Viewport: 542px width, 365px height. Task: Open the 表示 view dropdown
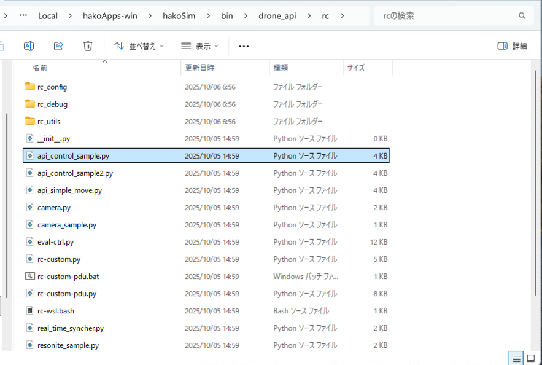[x=201, y=46]
